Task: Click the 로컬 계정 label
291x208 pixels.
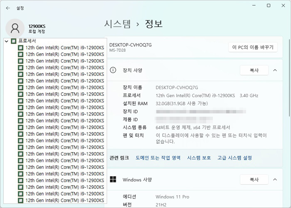Action: pos(37,31)
